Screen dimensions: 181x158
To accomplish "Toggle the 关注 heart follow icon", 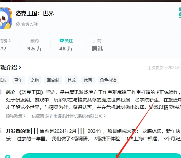I will [x=61, y=41].
